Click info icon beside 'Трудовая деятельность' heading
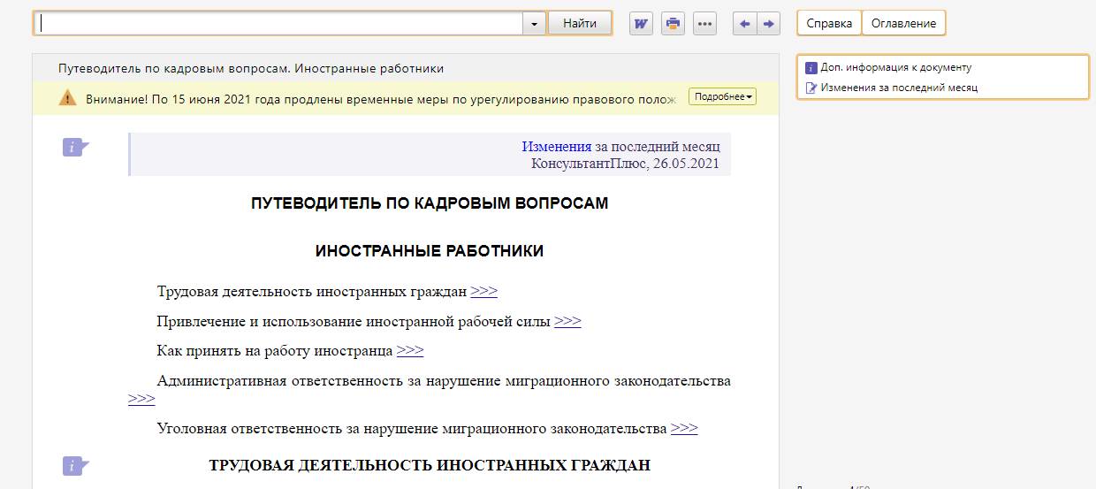Image resolution: width=1096 pixels, height=489 pixels. [75, 465]
